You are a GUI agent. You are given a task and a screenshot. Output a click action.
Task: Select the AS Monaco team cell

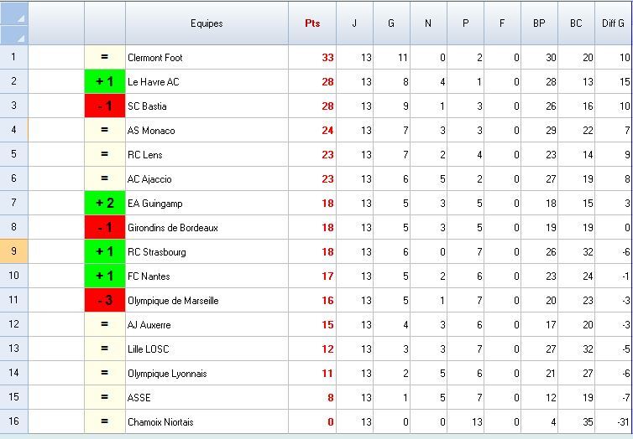[x=207, y=131]
